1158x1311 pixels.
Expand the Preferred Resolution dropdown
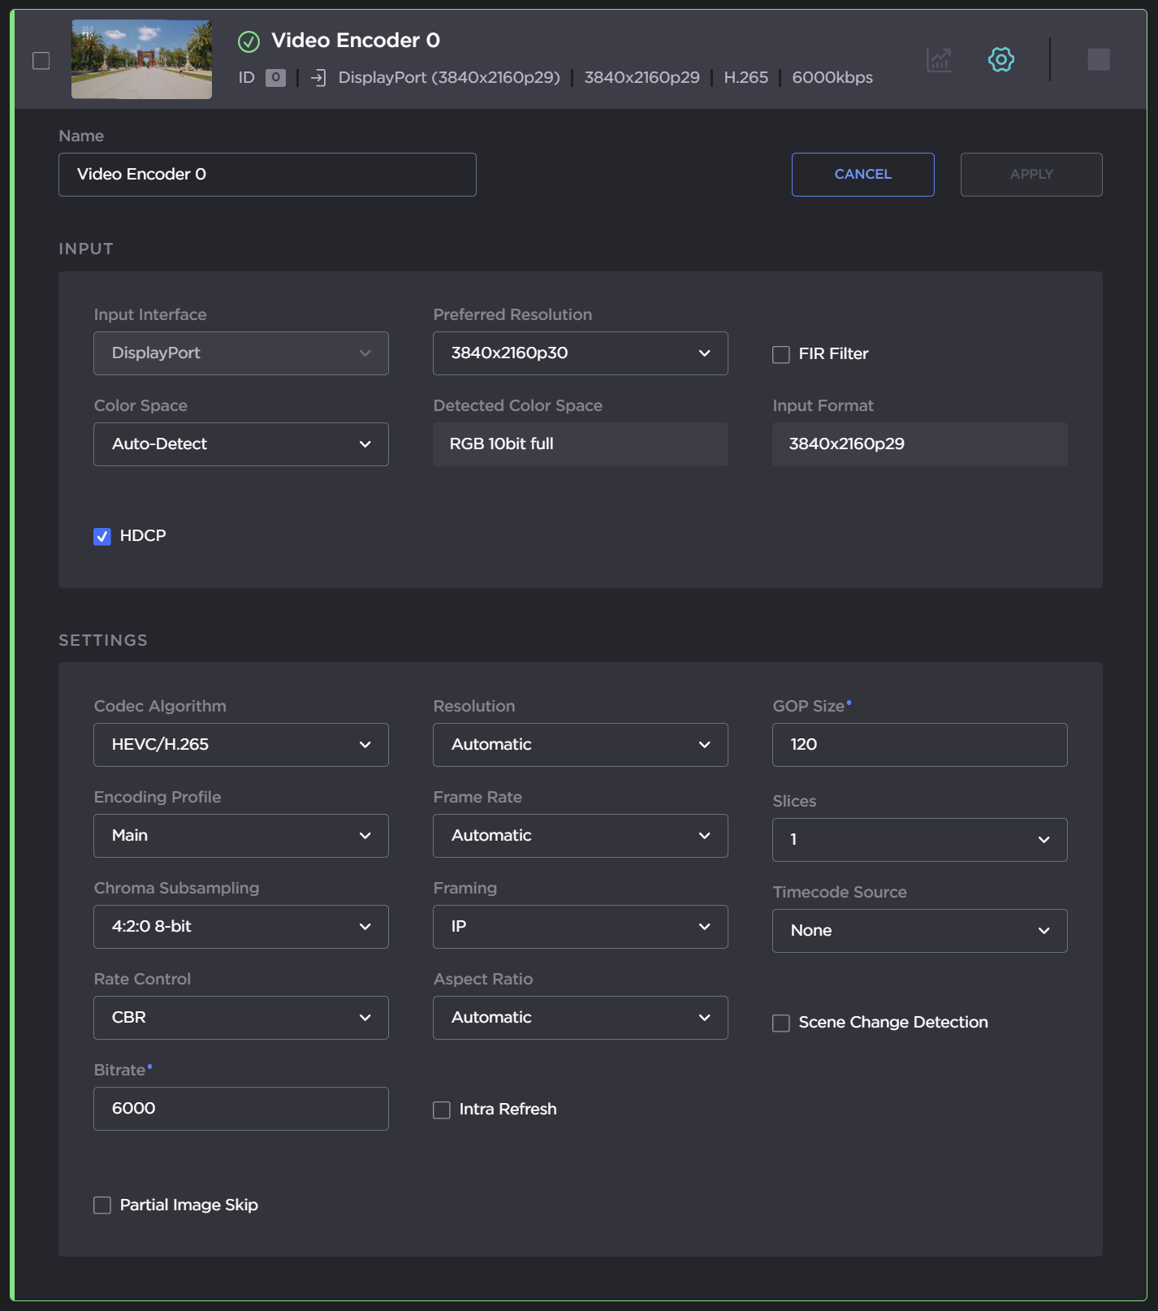coord(580,353)
